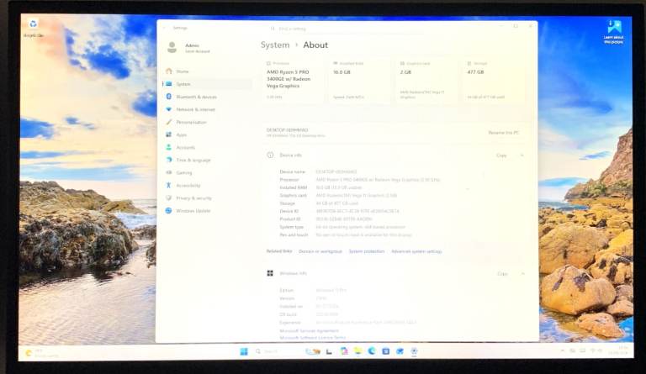Open the Microsoft Services Agreement link
Image resolution: width=646 pixels, height=374 pixels.
(310, 331)
